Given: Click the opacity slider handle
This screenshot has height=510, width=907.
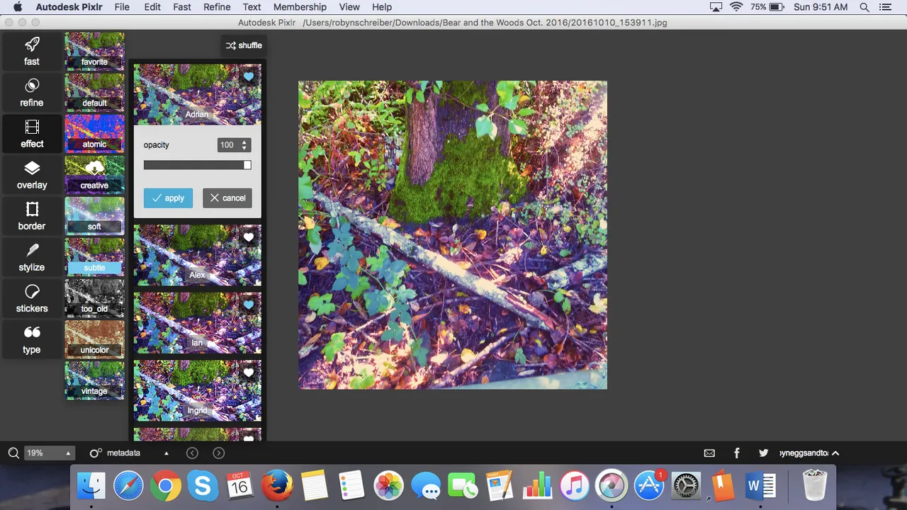Looking at the screenshot, I should (x=247, y=165).
